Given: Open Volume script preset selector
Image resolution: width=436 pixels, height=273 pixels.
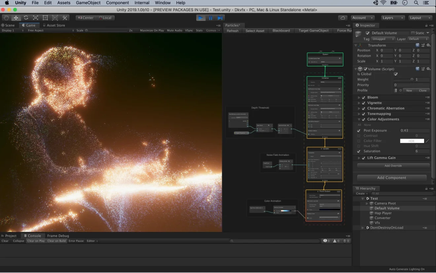Looking at the screenshot, I should pos(423,69).
